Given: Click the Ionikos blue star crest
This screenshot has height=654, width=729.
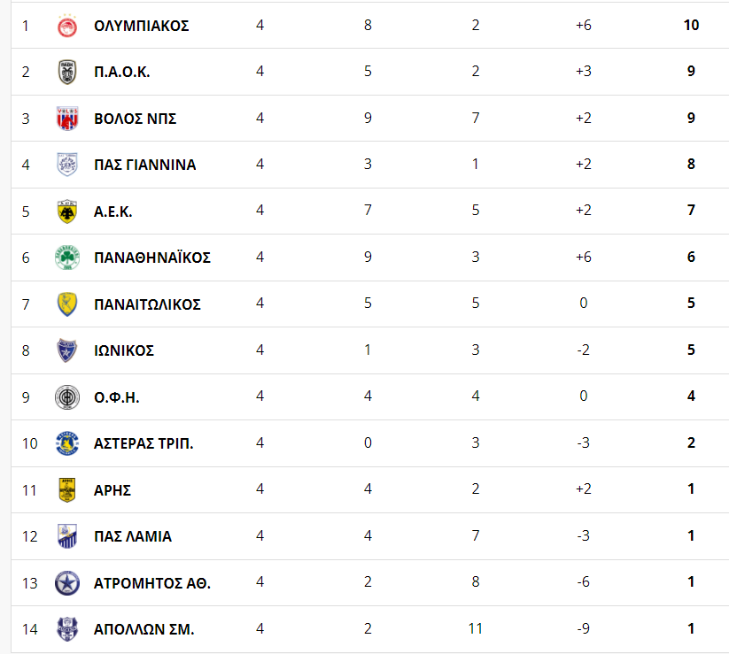Looking at the screenshot, I should 67,350.
